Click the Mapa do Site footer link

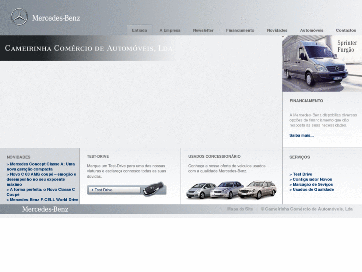click(240, 209)
